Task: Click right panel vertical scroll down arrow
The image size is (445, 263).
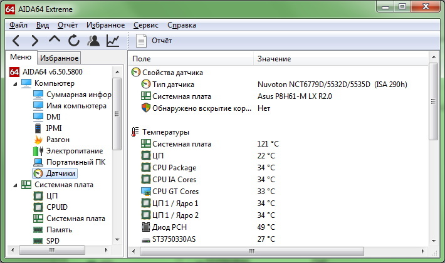Action: 434,241
